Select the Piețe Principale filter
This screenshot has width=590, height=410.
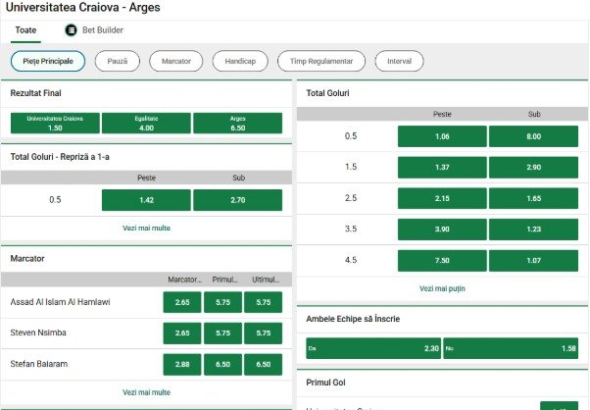[x=48, y=61]
